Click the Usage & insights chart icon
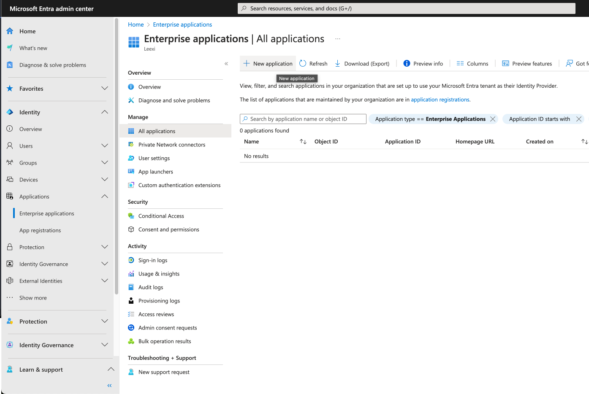This screenshot has width=589, height=394. [x=131, y=274]
